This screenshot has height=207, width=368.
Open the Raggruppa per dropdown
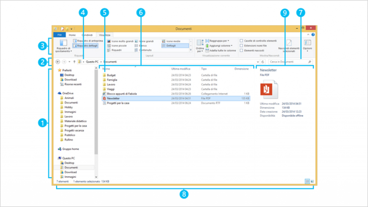tap(219, 41)
